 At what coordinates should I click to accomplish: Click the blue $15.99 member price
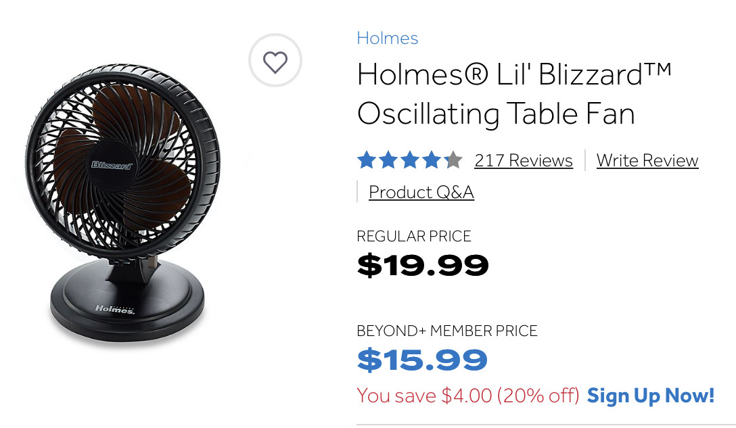click(x=422, y=360)
